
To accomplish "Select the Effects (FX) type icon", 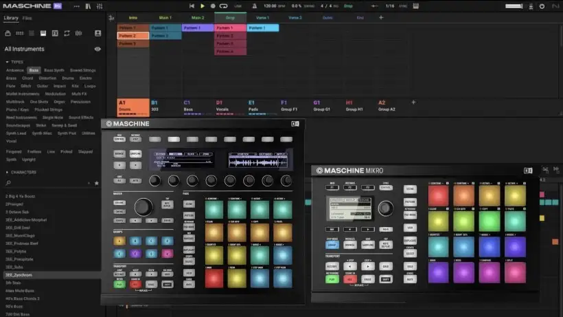I will [x=55, y=33].
